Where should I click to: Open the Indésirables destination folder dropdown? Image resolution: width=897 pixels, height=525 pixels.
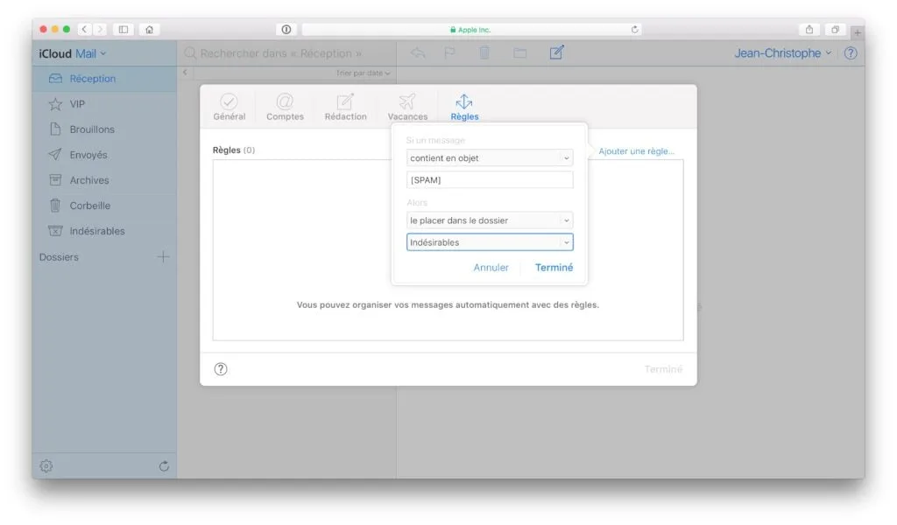point(489,242)
